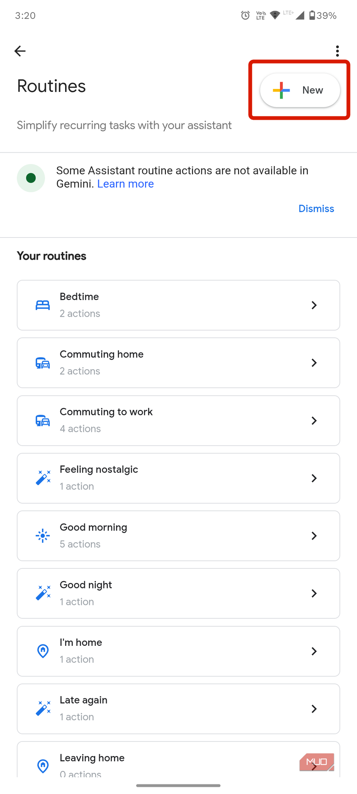
Task: Tap the Late again routine name
Action: tap(83, 700)
